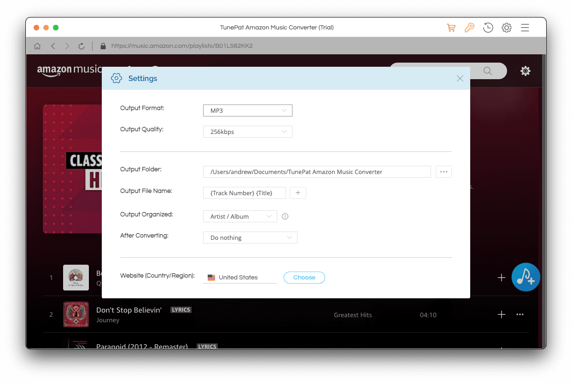
Task: Open Amazon Music gear settings icon
Action: click(x=525, y=71)
